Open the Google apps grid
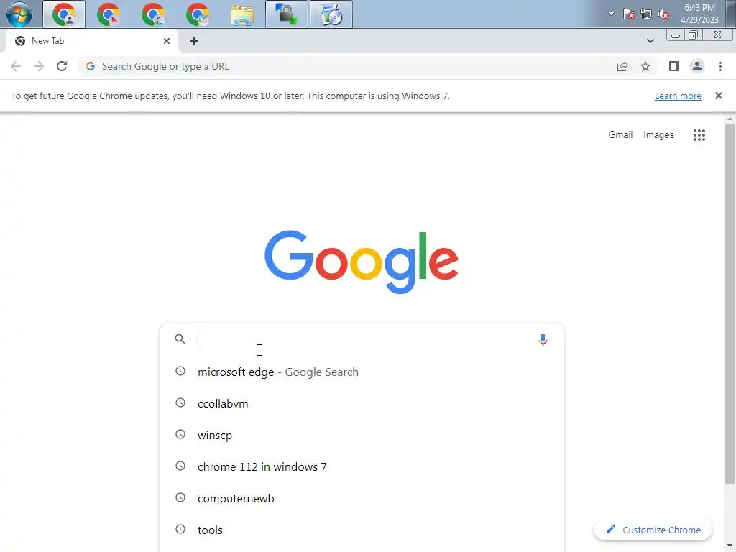 pyautogui.click(x=699, y=135)
